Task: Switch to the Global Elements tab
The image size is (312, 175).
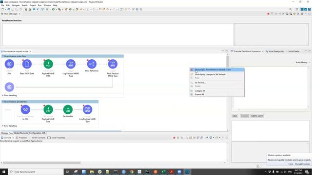Action: coord(21,133)
